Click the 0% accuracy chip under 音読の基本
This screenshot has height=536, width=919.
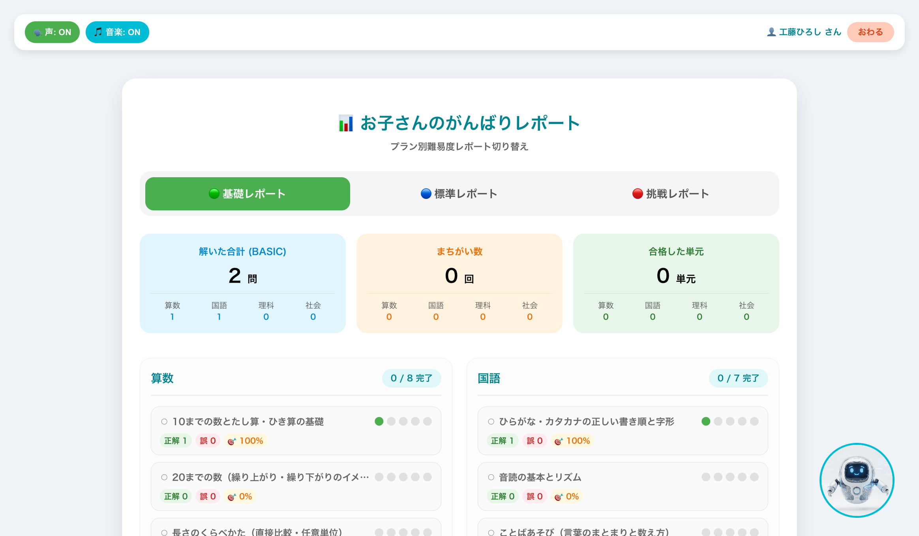point(567,496)
